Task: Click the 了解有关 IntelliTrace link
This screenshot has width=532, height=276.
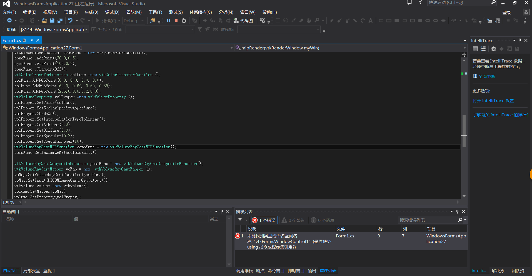Action: tap(500, 115)
